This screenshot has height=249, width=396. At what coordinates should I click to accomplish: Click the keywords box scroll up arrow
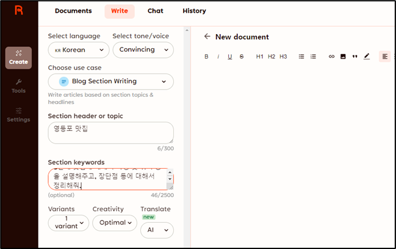(x=170, y=172)
